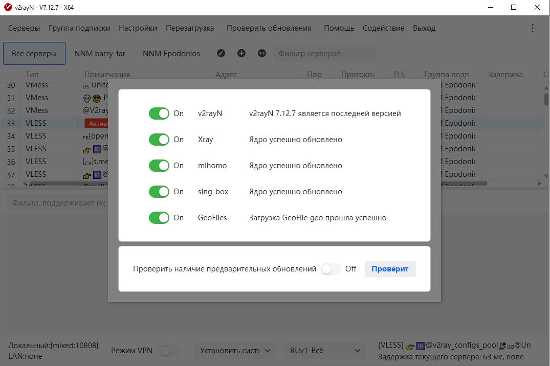Click the Задержка текущего сервера status text
The width and height of the screenshot is (550, 366).
tap(451, 357)
